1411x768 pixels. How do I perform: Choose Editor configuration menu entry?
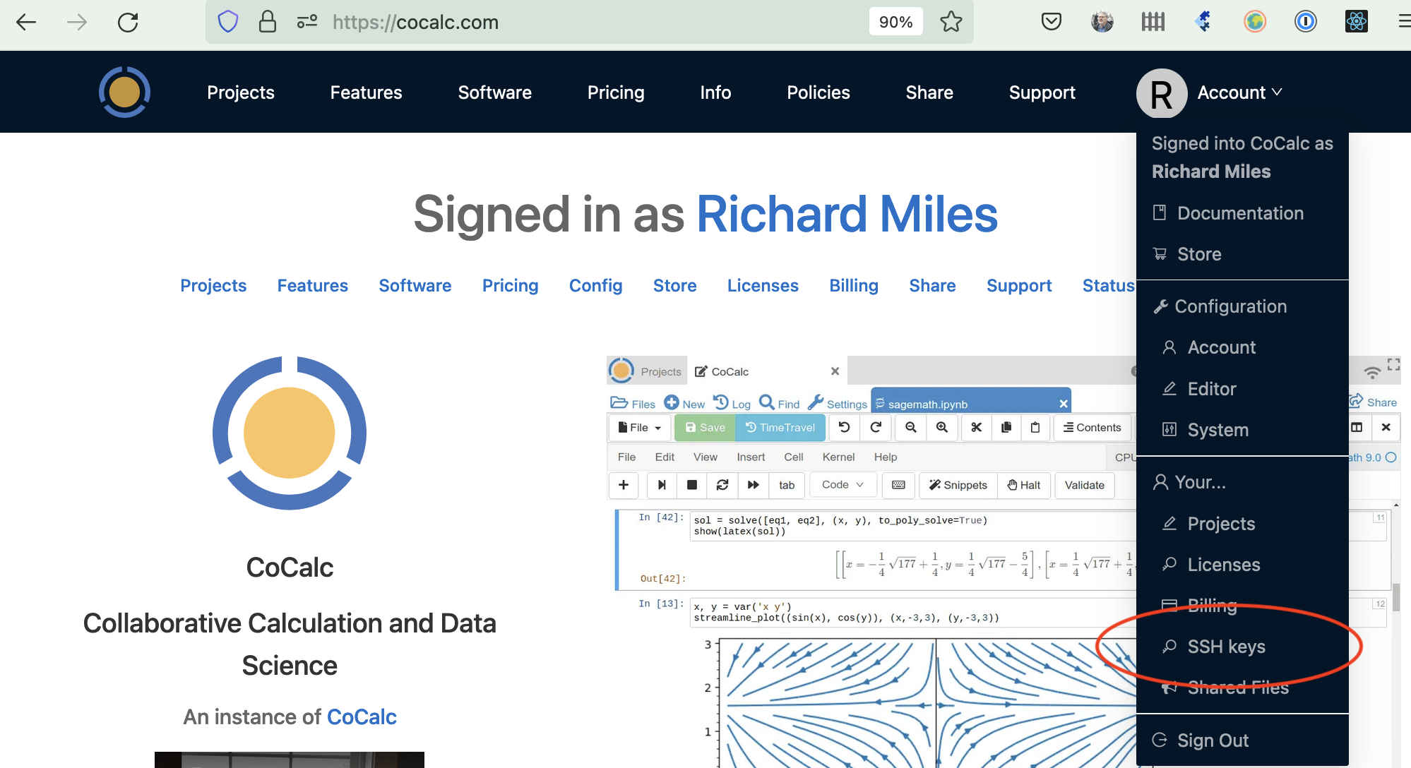[1211, 389]
